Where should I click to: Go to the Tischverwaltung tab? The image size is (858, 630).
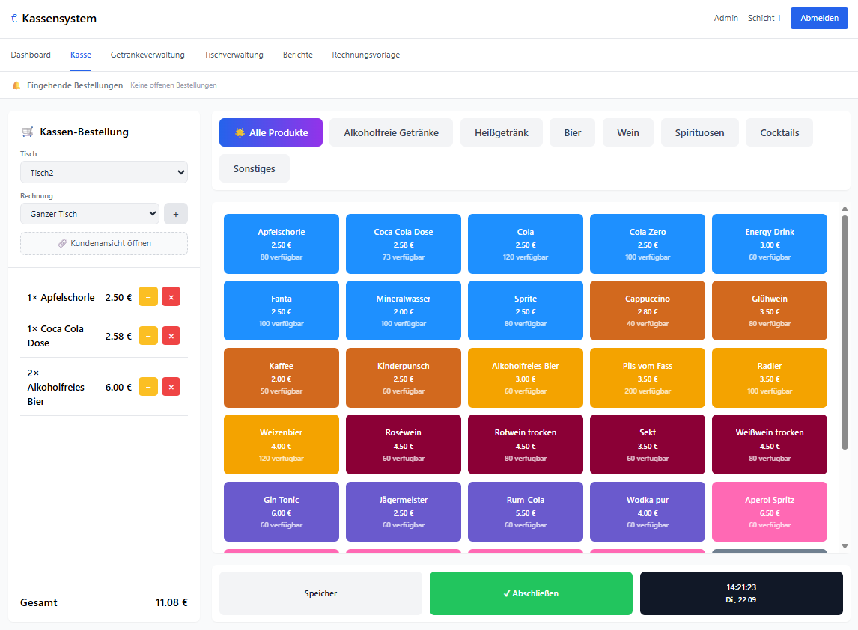pyautogui.click(x=234, y=55)
